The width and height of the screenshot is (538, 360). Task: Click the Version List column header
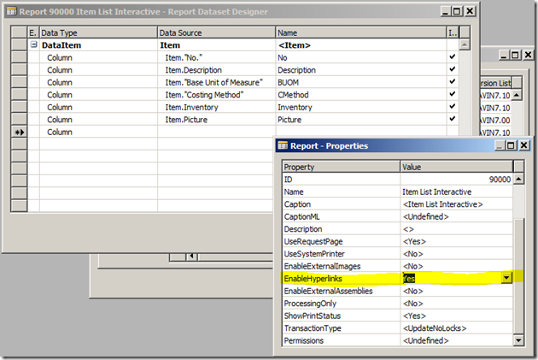point(496,83)
